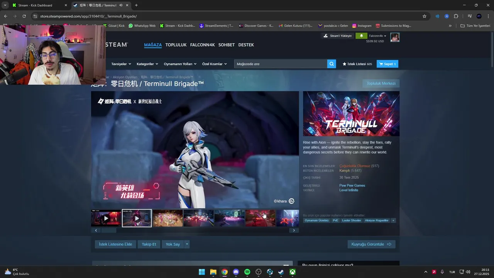
Task: Open the Instagram bookmark
Action: tap(362, 26)
